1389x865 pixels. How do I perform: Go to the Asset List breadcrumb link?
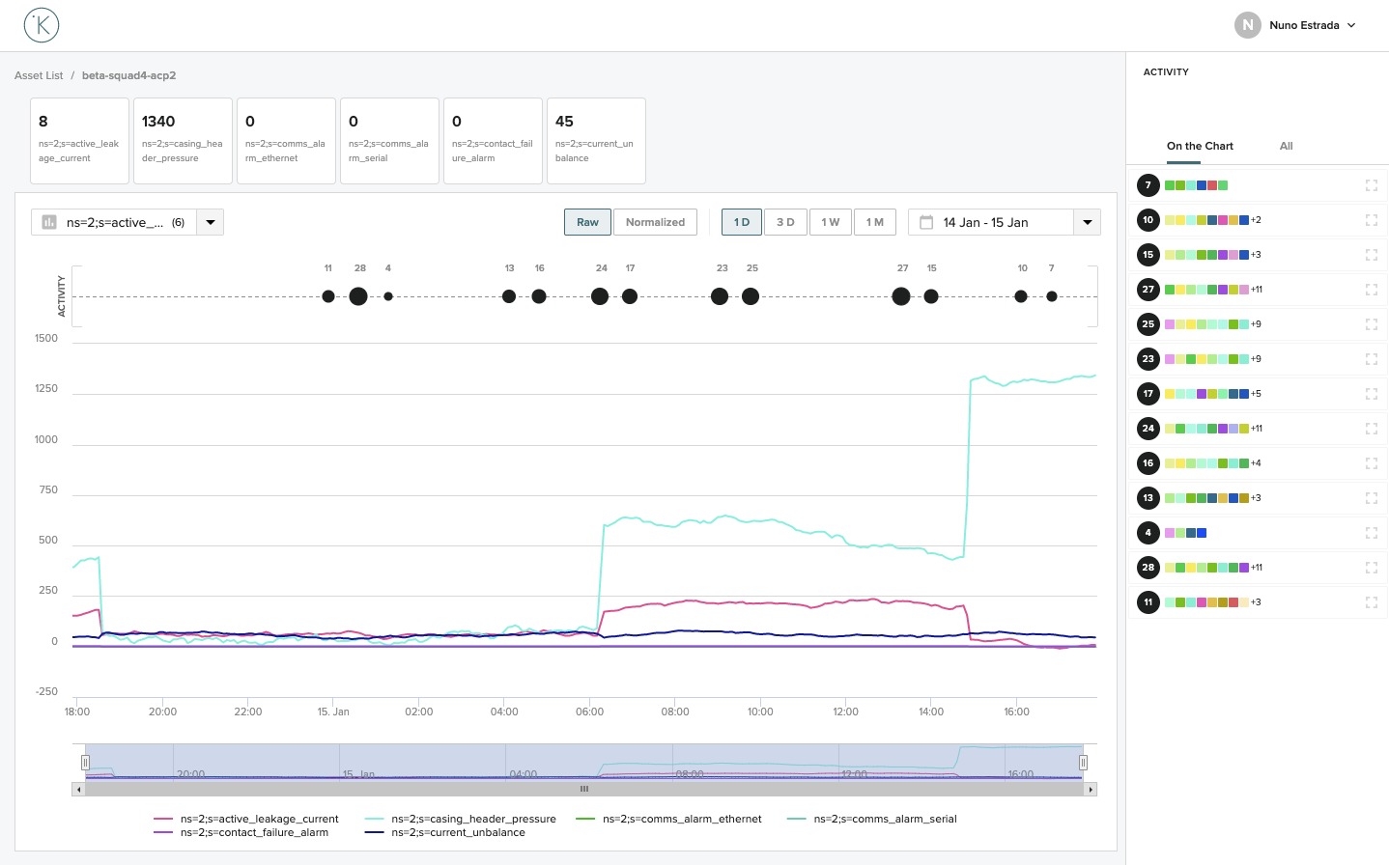click(39, 75)
